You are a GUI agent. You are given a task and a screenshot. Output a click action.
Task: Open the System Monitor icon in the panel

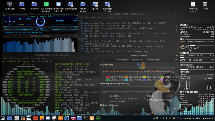pyautogui.click(x=98, y=118)
